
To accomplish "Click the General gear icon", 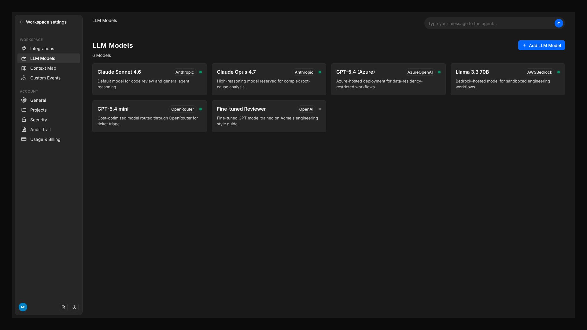I will click(x=24, y=100).
